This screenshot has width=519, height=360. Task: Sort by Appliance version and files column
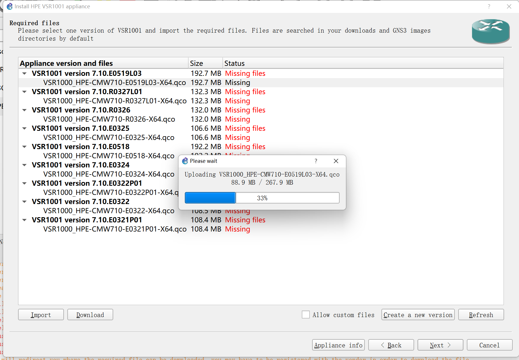pos(103,63)
